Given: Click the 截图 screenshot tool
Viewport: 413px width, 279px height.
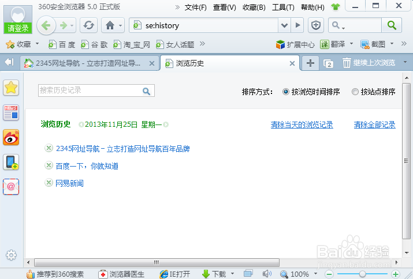Looking at the screenshot, I should point(373,44).
